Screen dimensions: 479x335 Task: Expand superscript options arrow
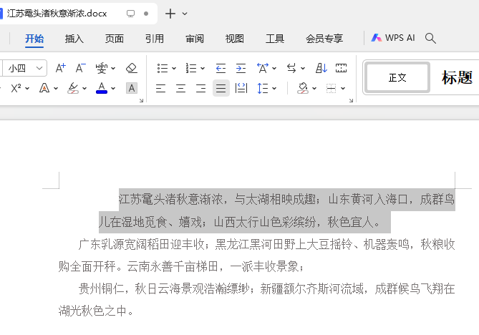pyautogui.click(x=27, y=89)
